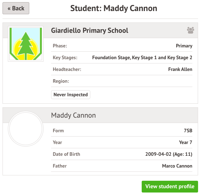The image size is (202, 195).
Task: Click headteacher name Frank Allen
Action: (x=180, y=69)
